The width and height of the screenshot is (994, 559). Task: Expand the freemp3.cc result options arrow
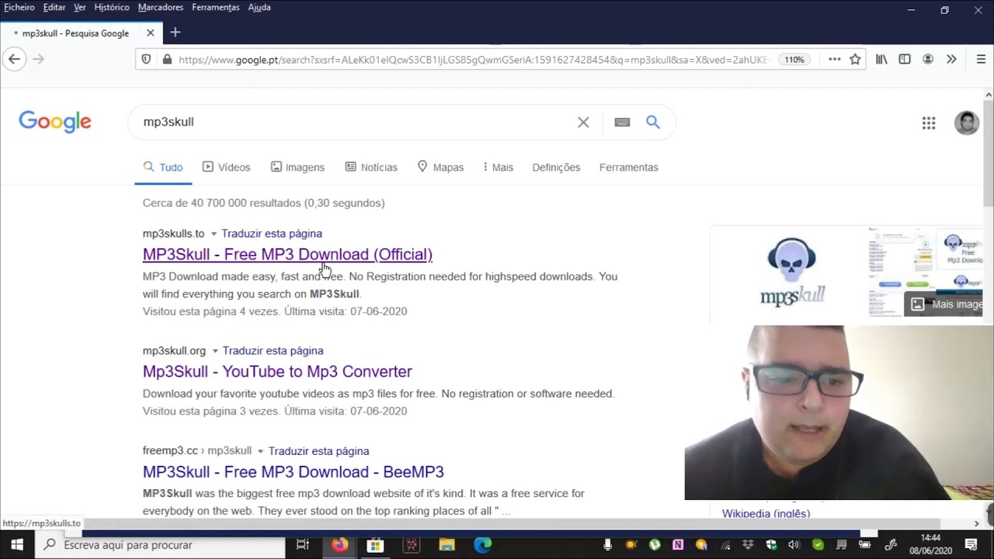point(260,451)
